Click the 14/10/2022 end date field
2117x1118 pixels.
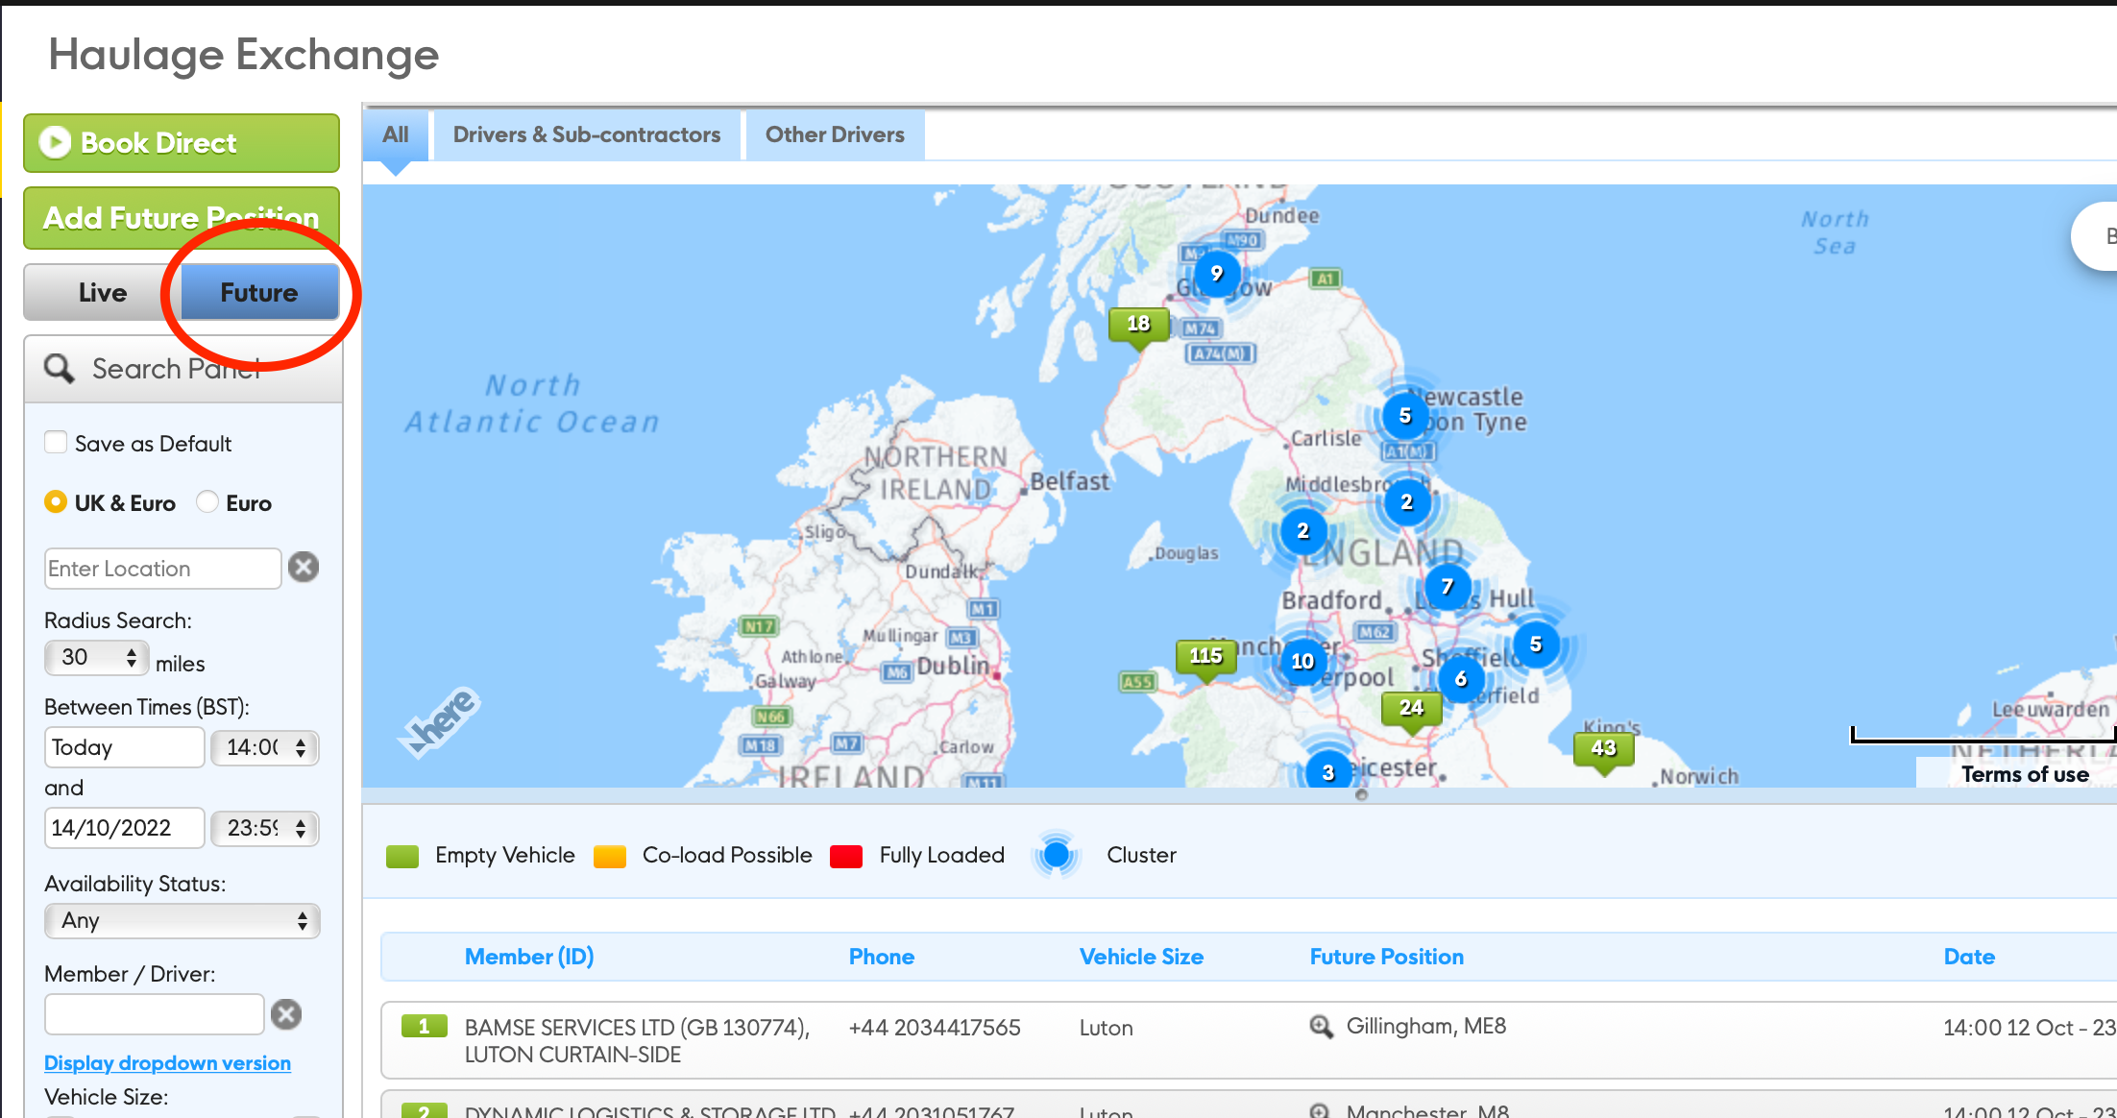[x=124, y=828]
